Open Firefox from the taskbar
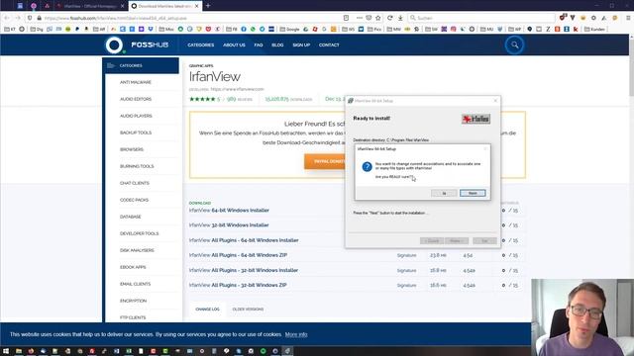 [31, 351]
